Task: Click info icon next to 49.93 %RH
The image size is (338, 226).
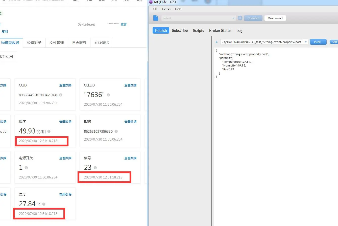Action: coord(49,131)
